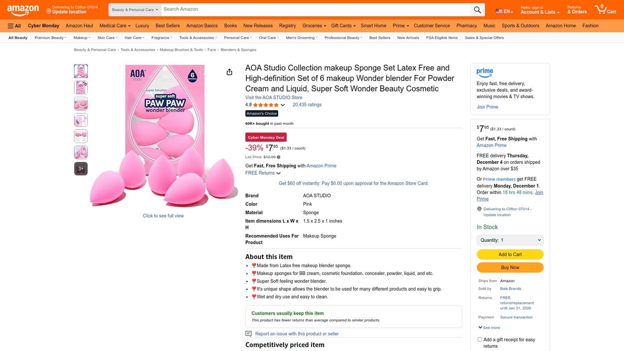Click the Add to Cart button
Screen dimensions: 624x351
[x=510, y=254]
